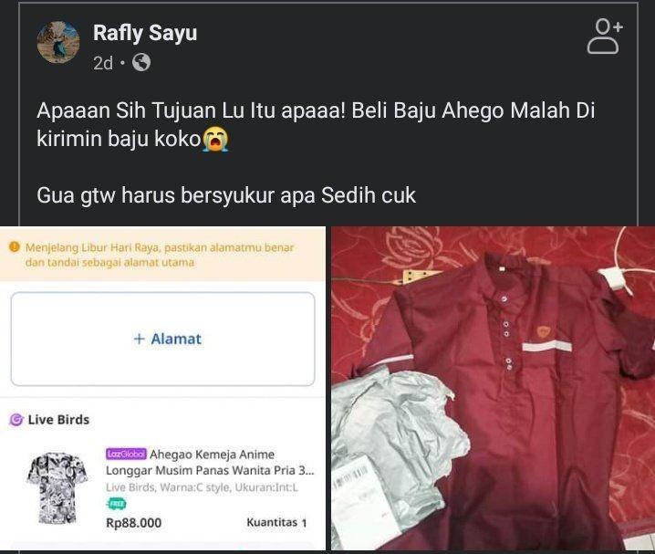655x554 pixels.
Task: Click the crying emoji in the post
Action: point(215,139)
